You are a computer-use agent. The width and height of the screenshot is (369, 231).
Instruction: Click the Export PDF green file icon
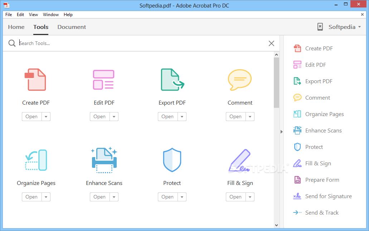pos(172,79)
